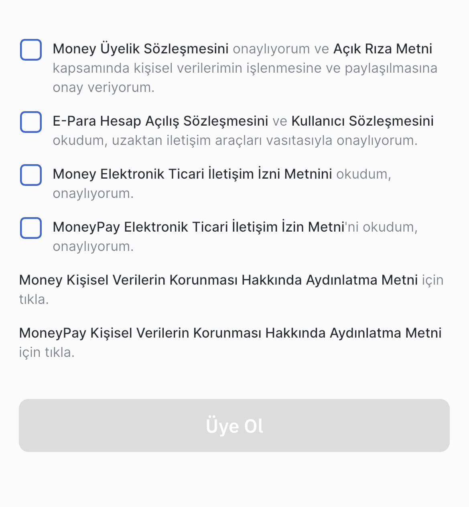Open MoneyPay Kişisel Verilerin Korunması Aydınlatma Metni
Image resolution: width=469 pixels, height=507 pixels.
coord(230,333)
